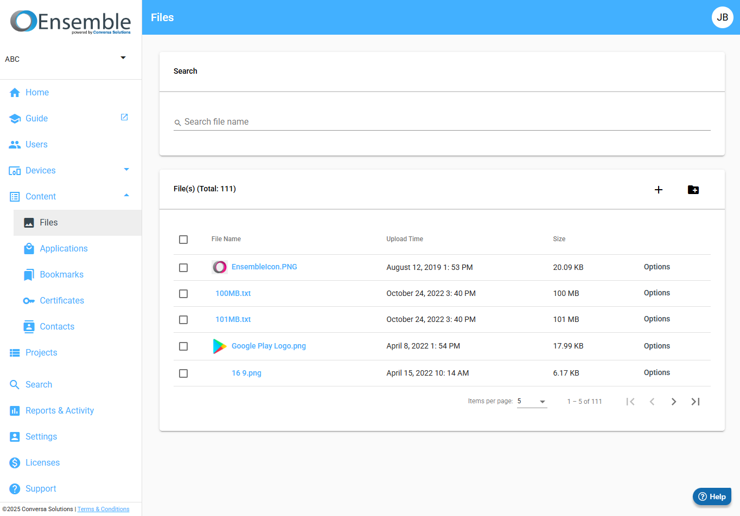Jump to last page of files
The image size is (740, 516).
point(696,402)
